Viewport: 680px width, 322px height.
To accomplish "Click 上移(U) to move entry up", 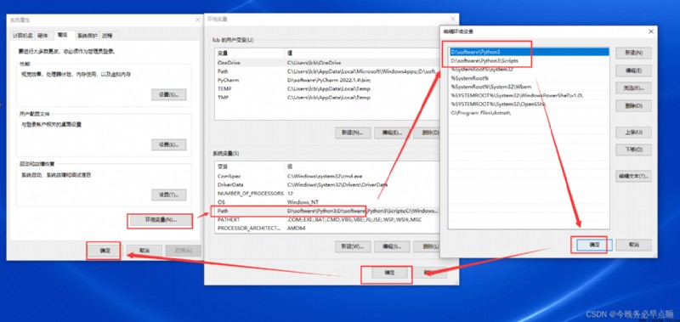I will (633, 133).
